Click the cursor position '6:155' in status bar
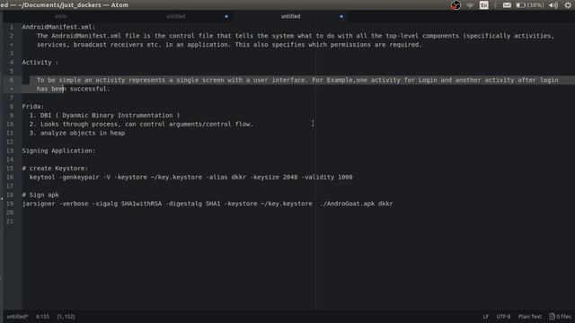 (x=42, y=317)
